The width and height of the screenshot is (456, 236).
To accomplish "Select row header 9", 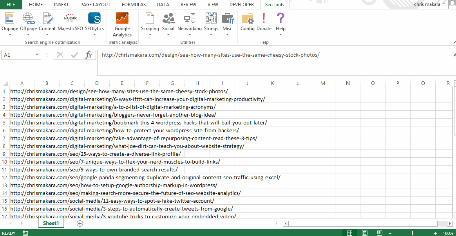I will [x=4, y=154].
